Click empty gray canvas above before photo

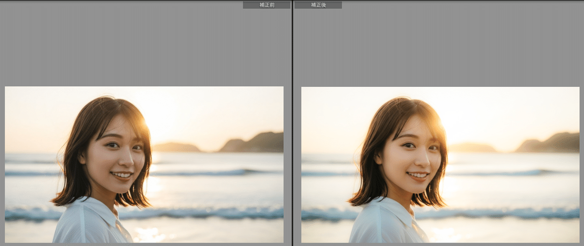pos(144,46)
